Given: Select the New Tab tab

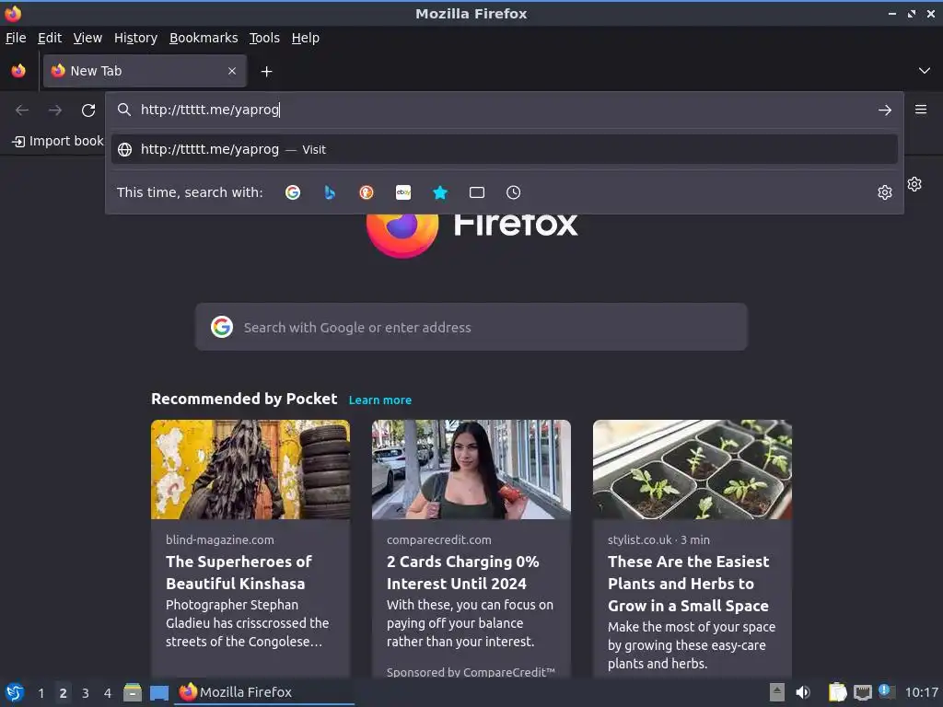Looking at the screenshot, I should pos(145,71).
